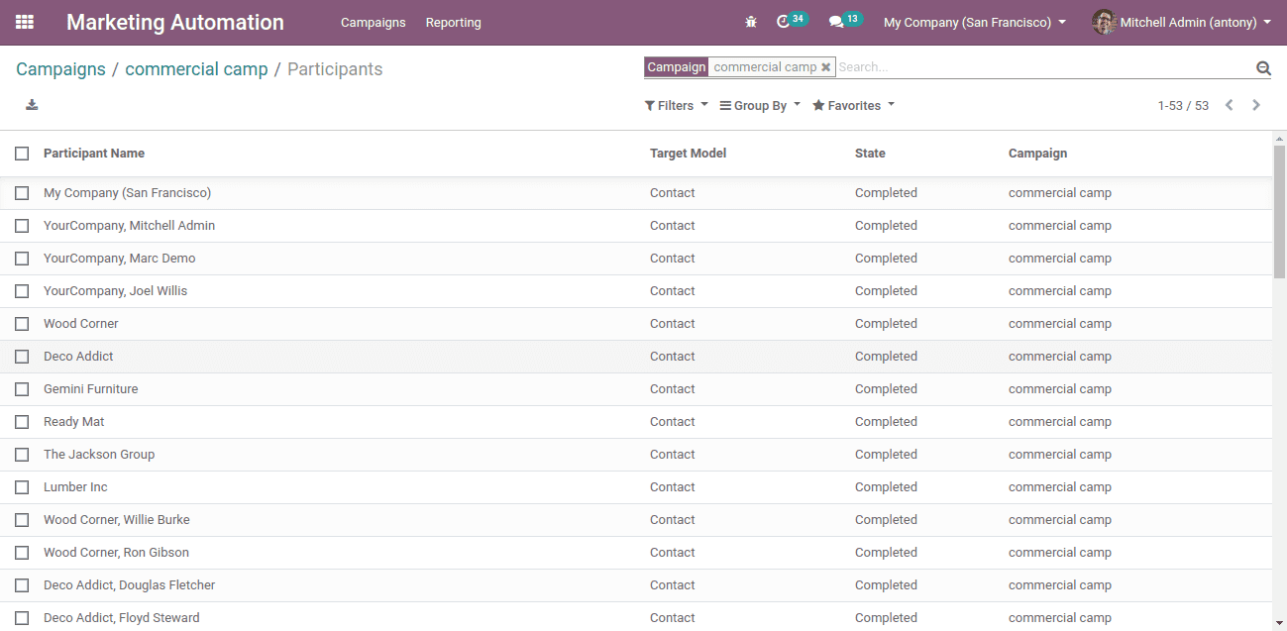Check the Gemini Furniture row checkbox
The image size is (1287, 631).
click(x=22, y=389)
